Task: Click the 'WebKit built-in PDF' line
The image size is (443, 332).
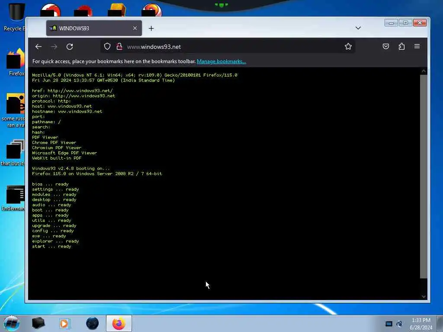Action: point(57,158)
